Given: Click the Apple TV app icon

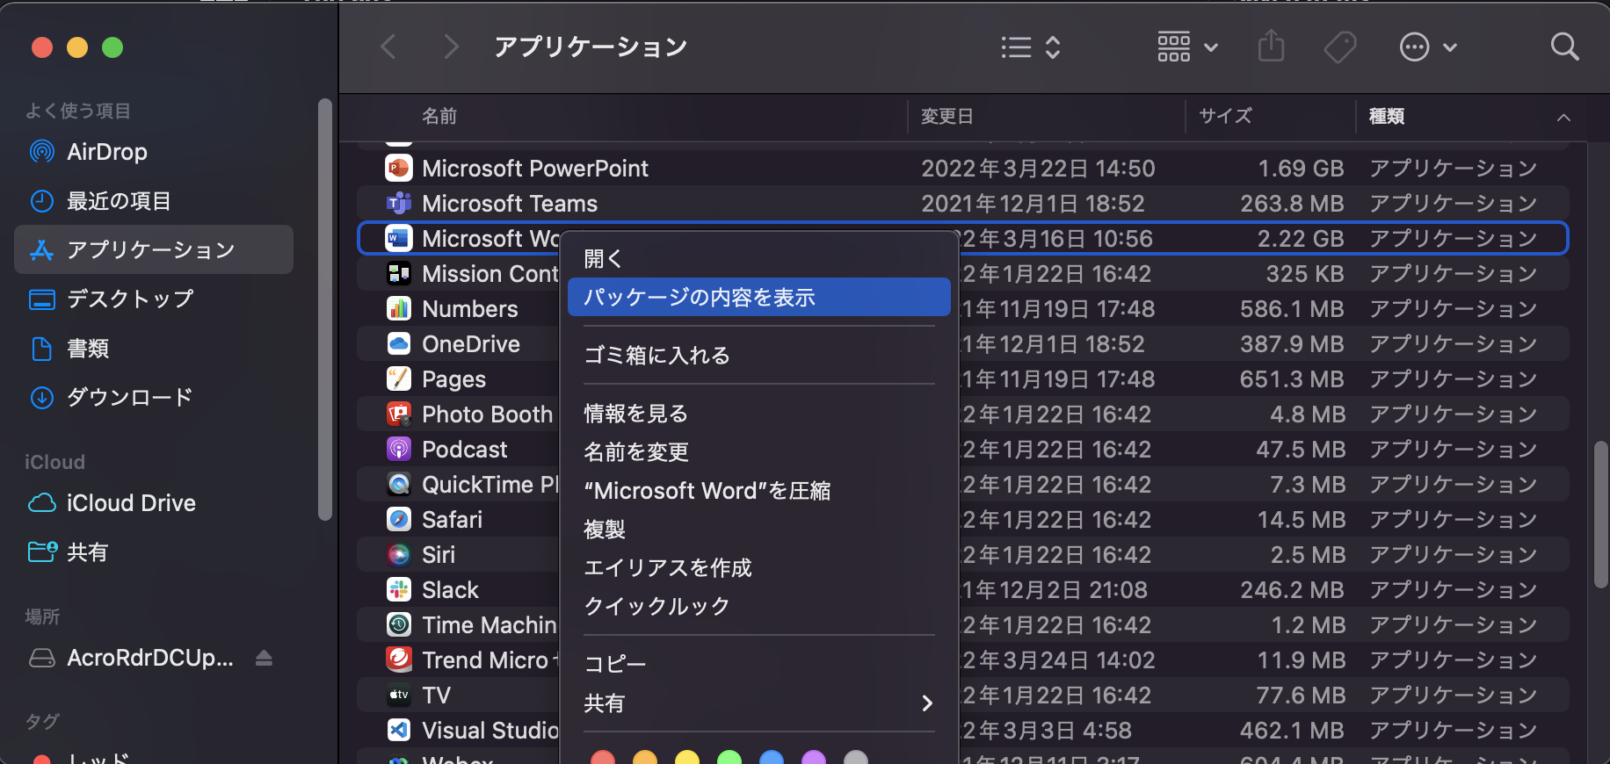Looking at the screenshot, I should pos(399,695).
